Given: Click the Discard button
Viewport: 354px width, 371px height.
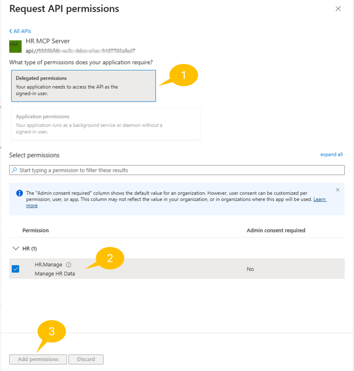Looking at the screenshot, I should [x=86, y=359].
